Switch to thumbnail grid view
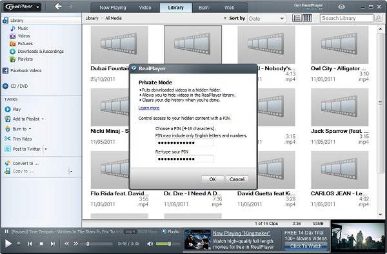The image size is (387, 254). 307,18
